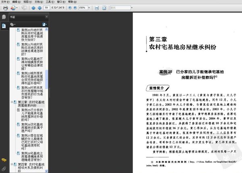Open the Pages thumbnail panel icon

[4, 17]
